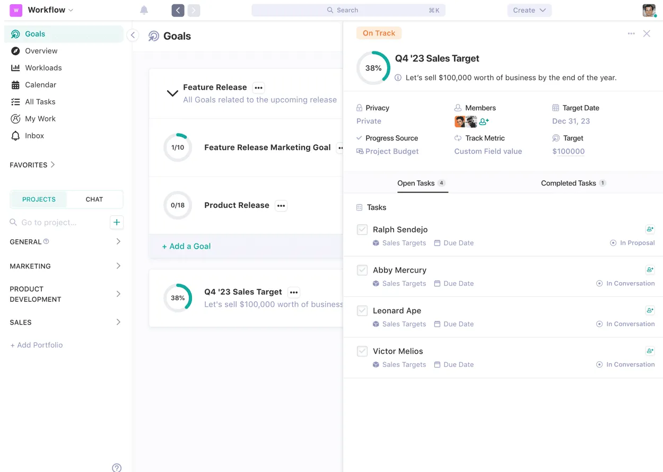Collapse the Feature Release goal group
Image resolution: width=663 pixels, height=472 pixels.
[x=172, y=93]
